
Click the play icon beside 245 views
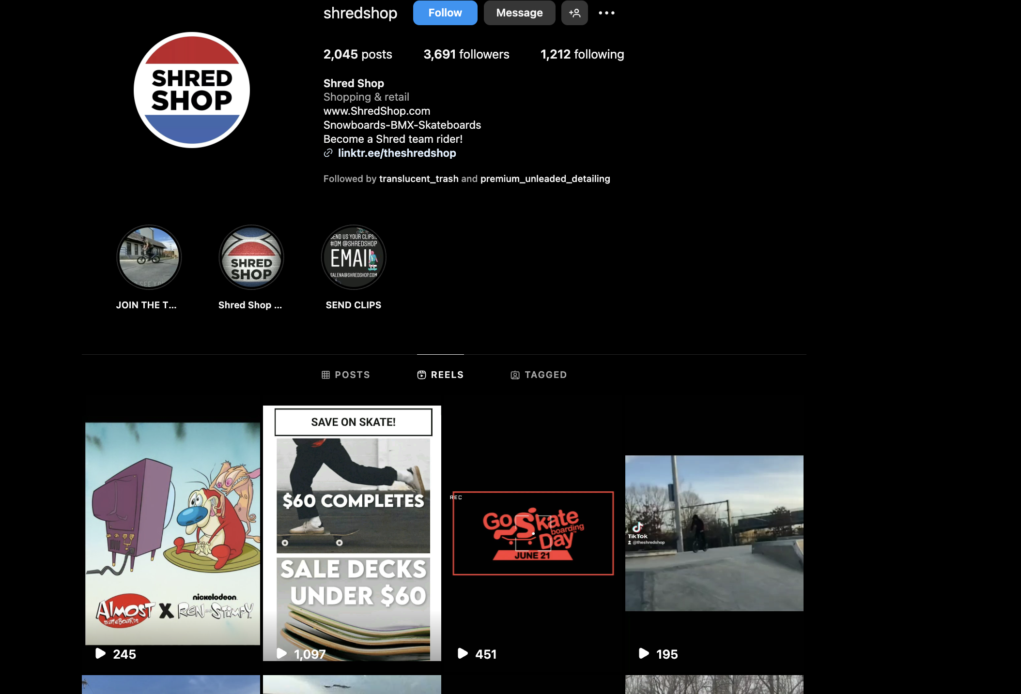100,653
